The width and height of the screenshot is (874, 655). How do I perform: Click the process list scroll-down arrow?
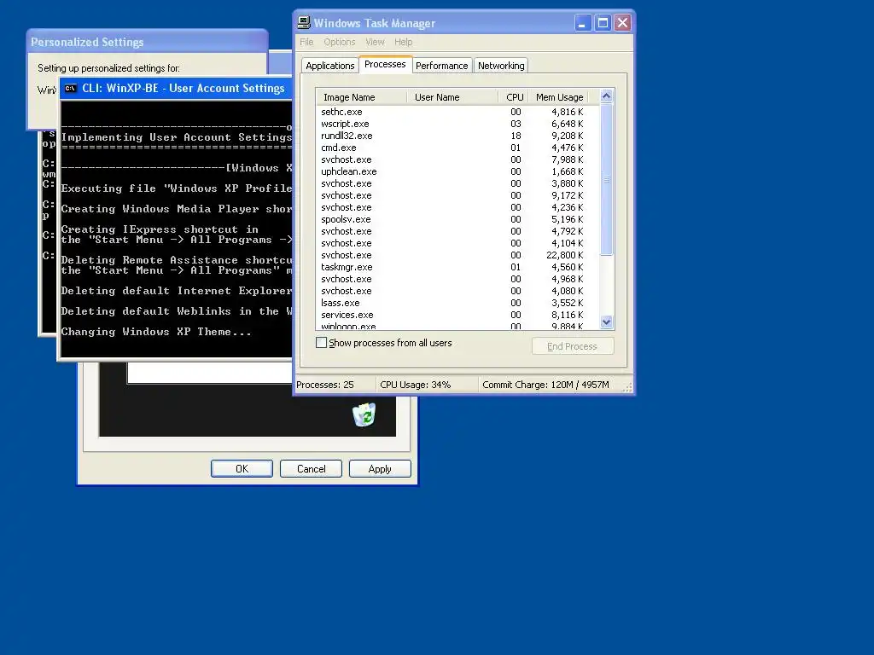607,322
